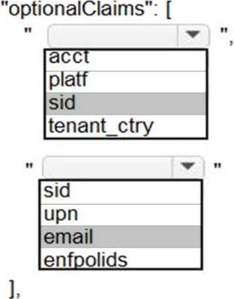Click the closing quote after first dropdown
The height and width of the screenshot is (299, 234).
[x=224, y=30]
